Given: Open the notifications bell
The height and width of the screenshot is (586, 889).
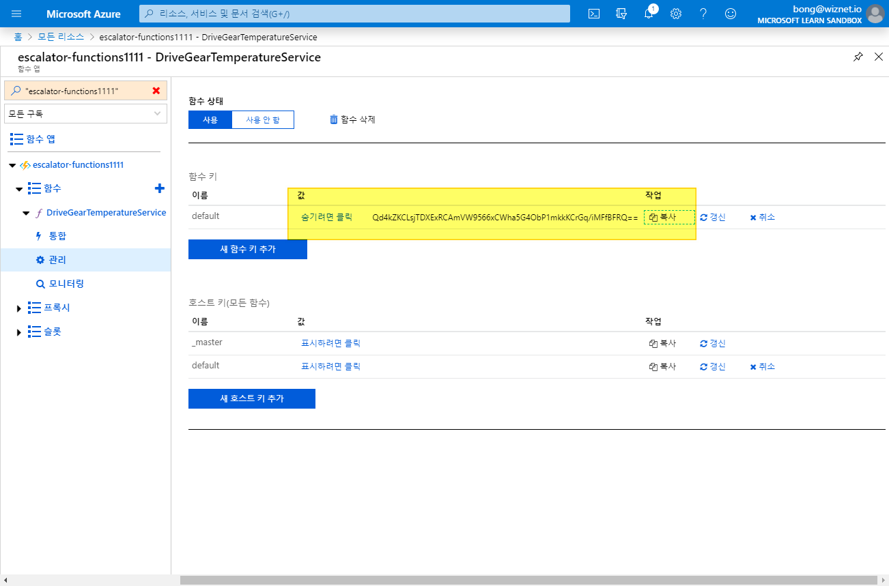Looking at the screenshot, I should [649, 14].
